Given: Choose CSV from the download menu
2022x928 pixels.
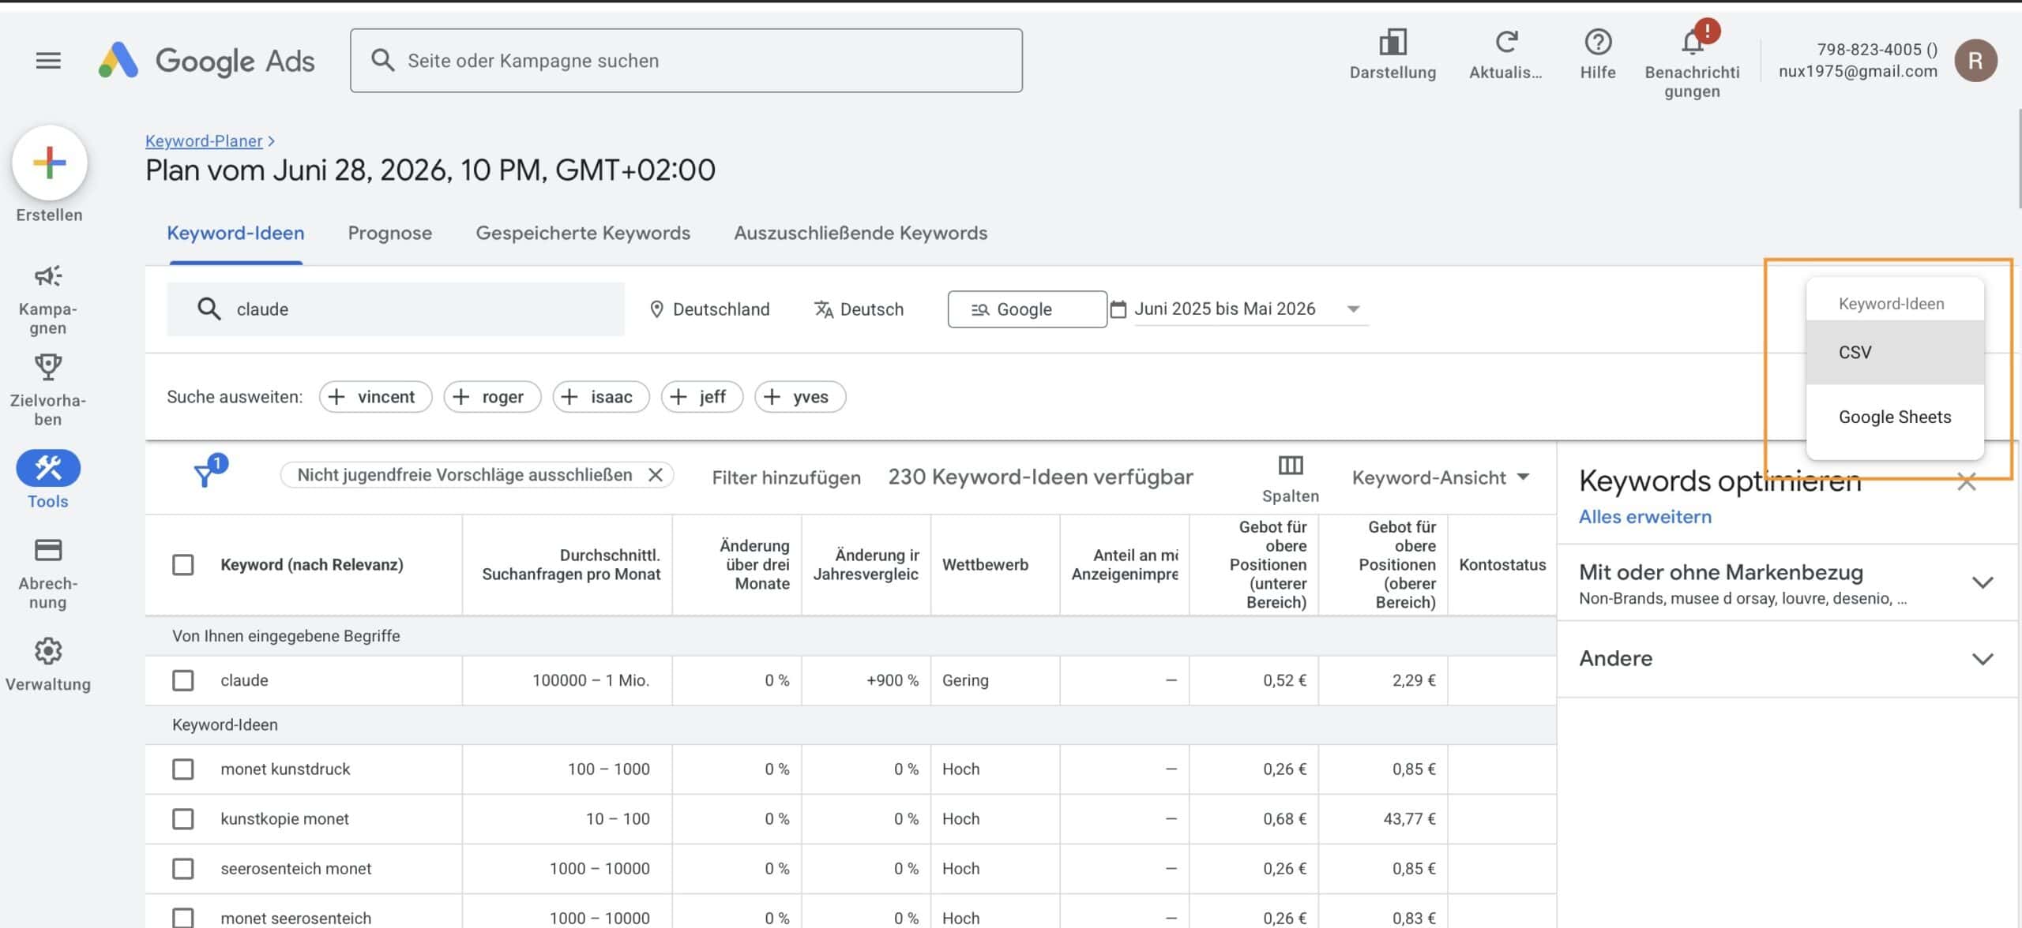Looking at the screenshot, I should pyautogui.click(x=1895, y=353).
